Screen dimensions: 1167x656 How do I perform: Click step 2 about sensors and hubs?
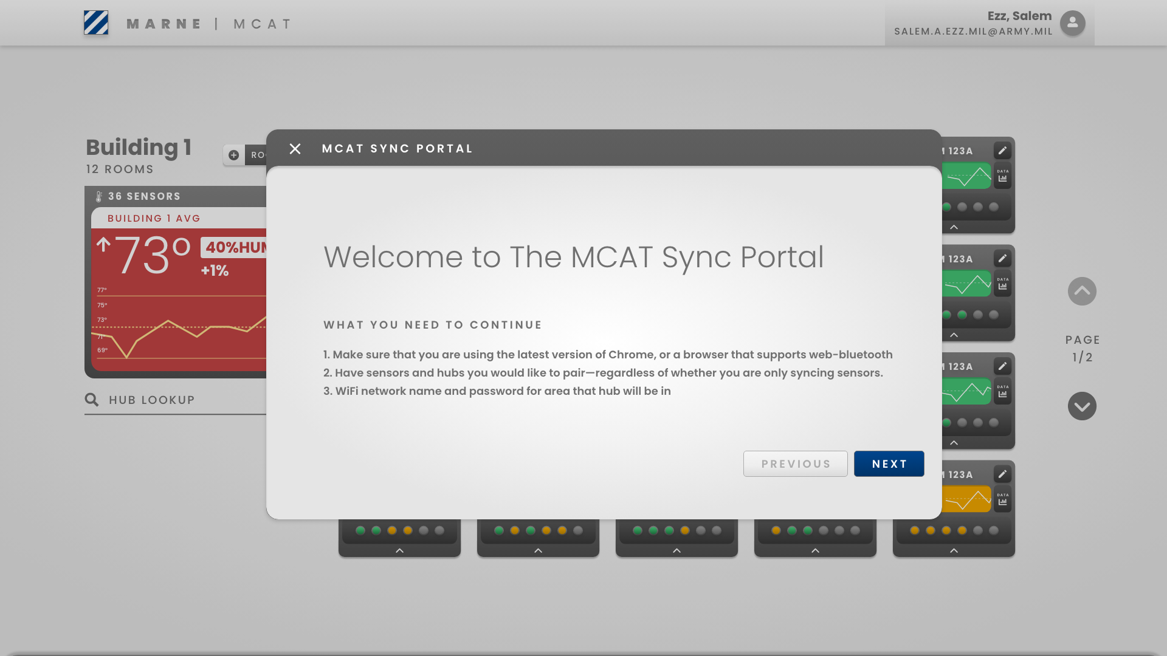pos(603,373)
